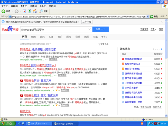Switch to the 新闻 tab
Viewport: 168px width, 126px height.
coord(33,37)
